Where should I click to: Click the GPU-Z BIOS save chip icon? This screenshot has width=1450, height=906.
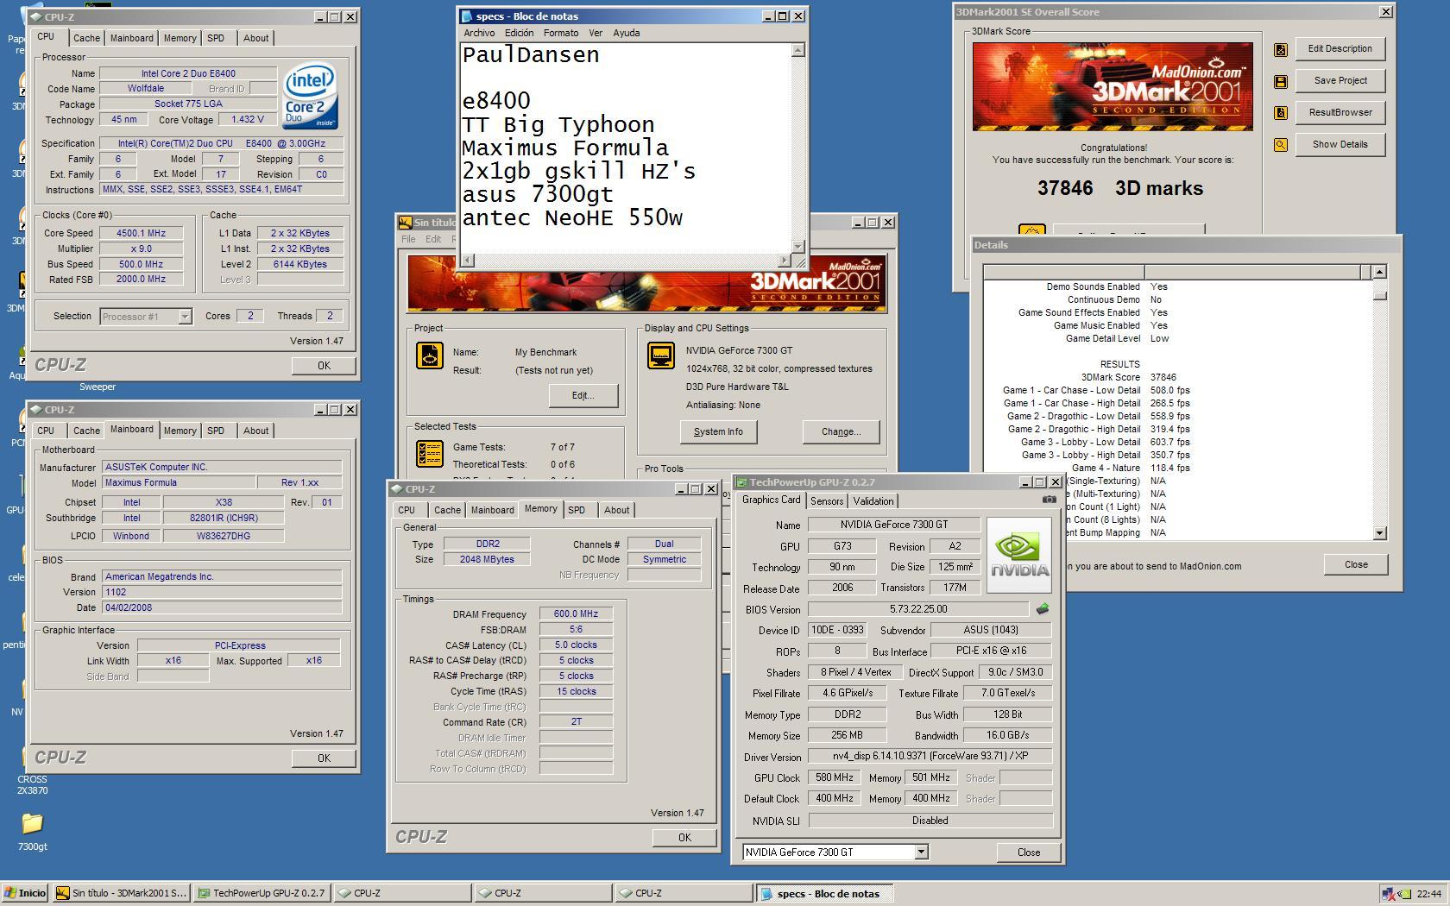click(x=1043, y=609)
